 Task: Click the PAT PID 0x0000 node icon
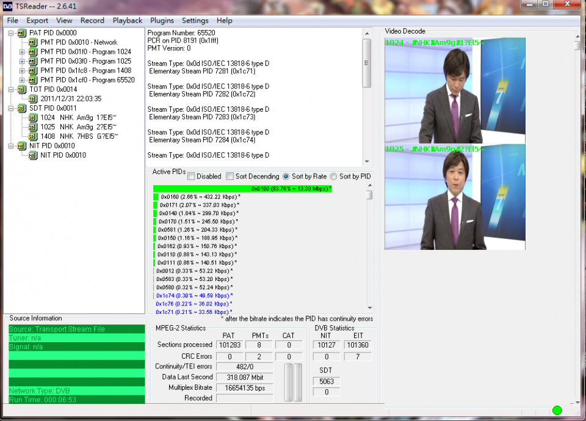click(x=22, y=33)
